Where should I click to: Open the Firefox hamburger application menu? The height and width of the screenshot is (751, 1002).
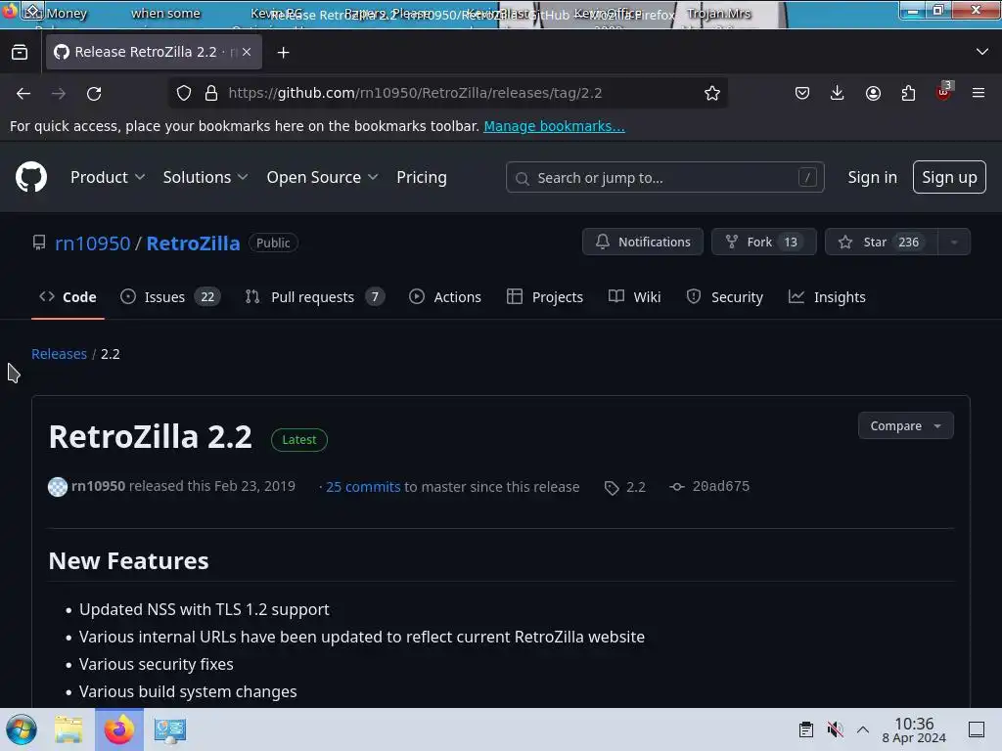[979, 93]
